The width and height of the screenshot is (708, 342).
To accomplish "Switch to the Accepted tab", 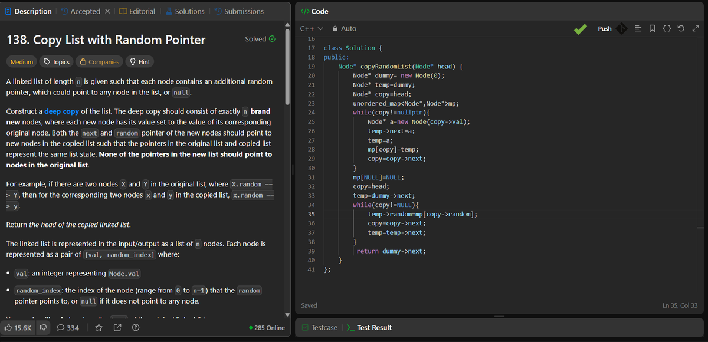I will click(81, 11).
